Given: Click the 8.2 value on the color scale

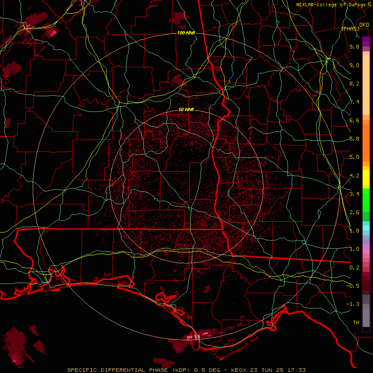Looking at the screenshot, I should tap(354, 83).
